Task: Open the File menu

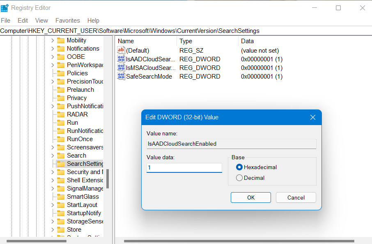Action: pyautogui.click(x=5, y=21)
